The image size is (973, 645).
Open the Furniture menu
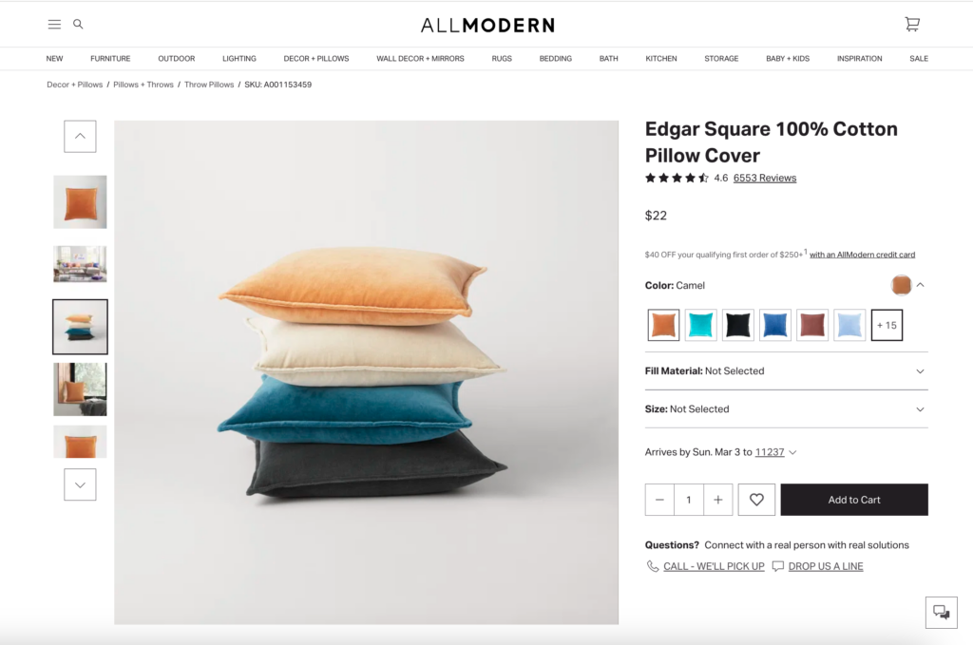(110, 58)
